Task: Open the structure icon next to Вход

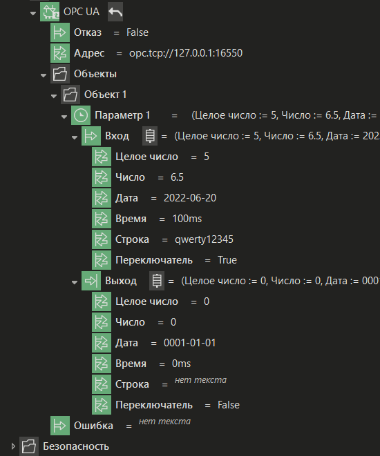Action: coord(150,136)
